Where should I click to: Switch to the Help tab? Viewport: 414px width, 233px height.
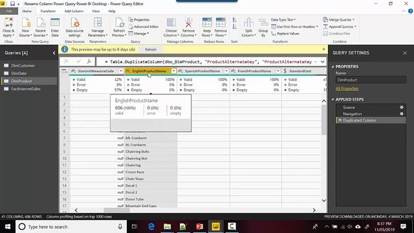[112, 11]
